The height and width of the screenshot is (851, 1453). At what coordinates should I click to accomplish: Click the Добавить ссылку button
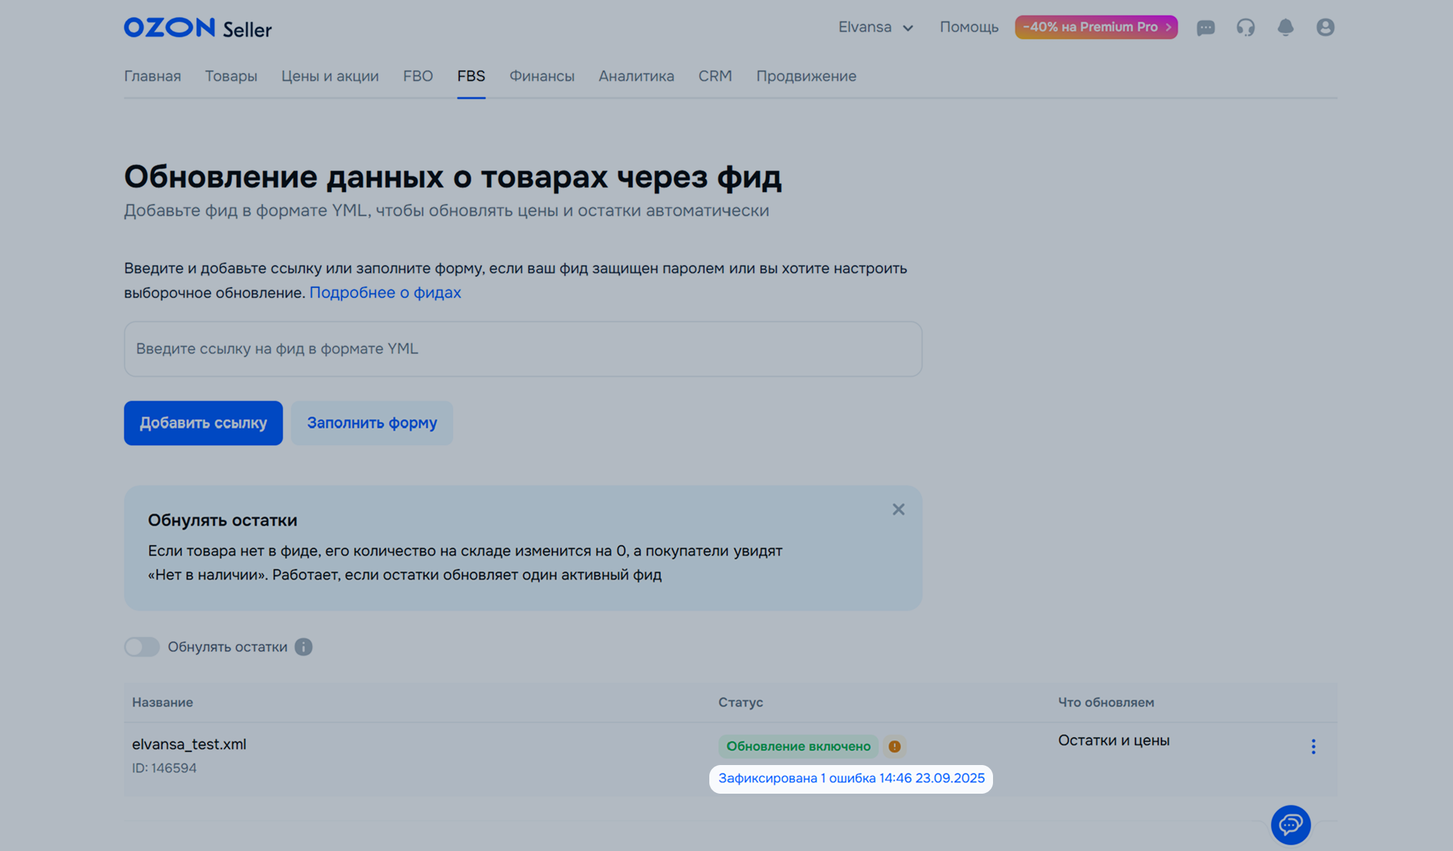coord(203,423)
